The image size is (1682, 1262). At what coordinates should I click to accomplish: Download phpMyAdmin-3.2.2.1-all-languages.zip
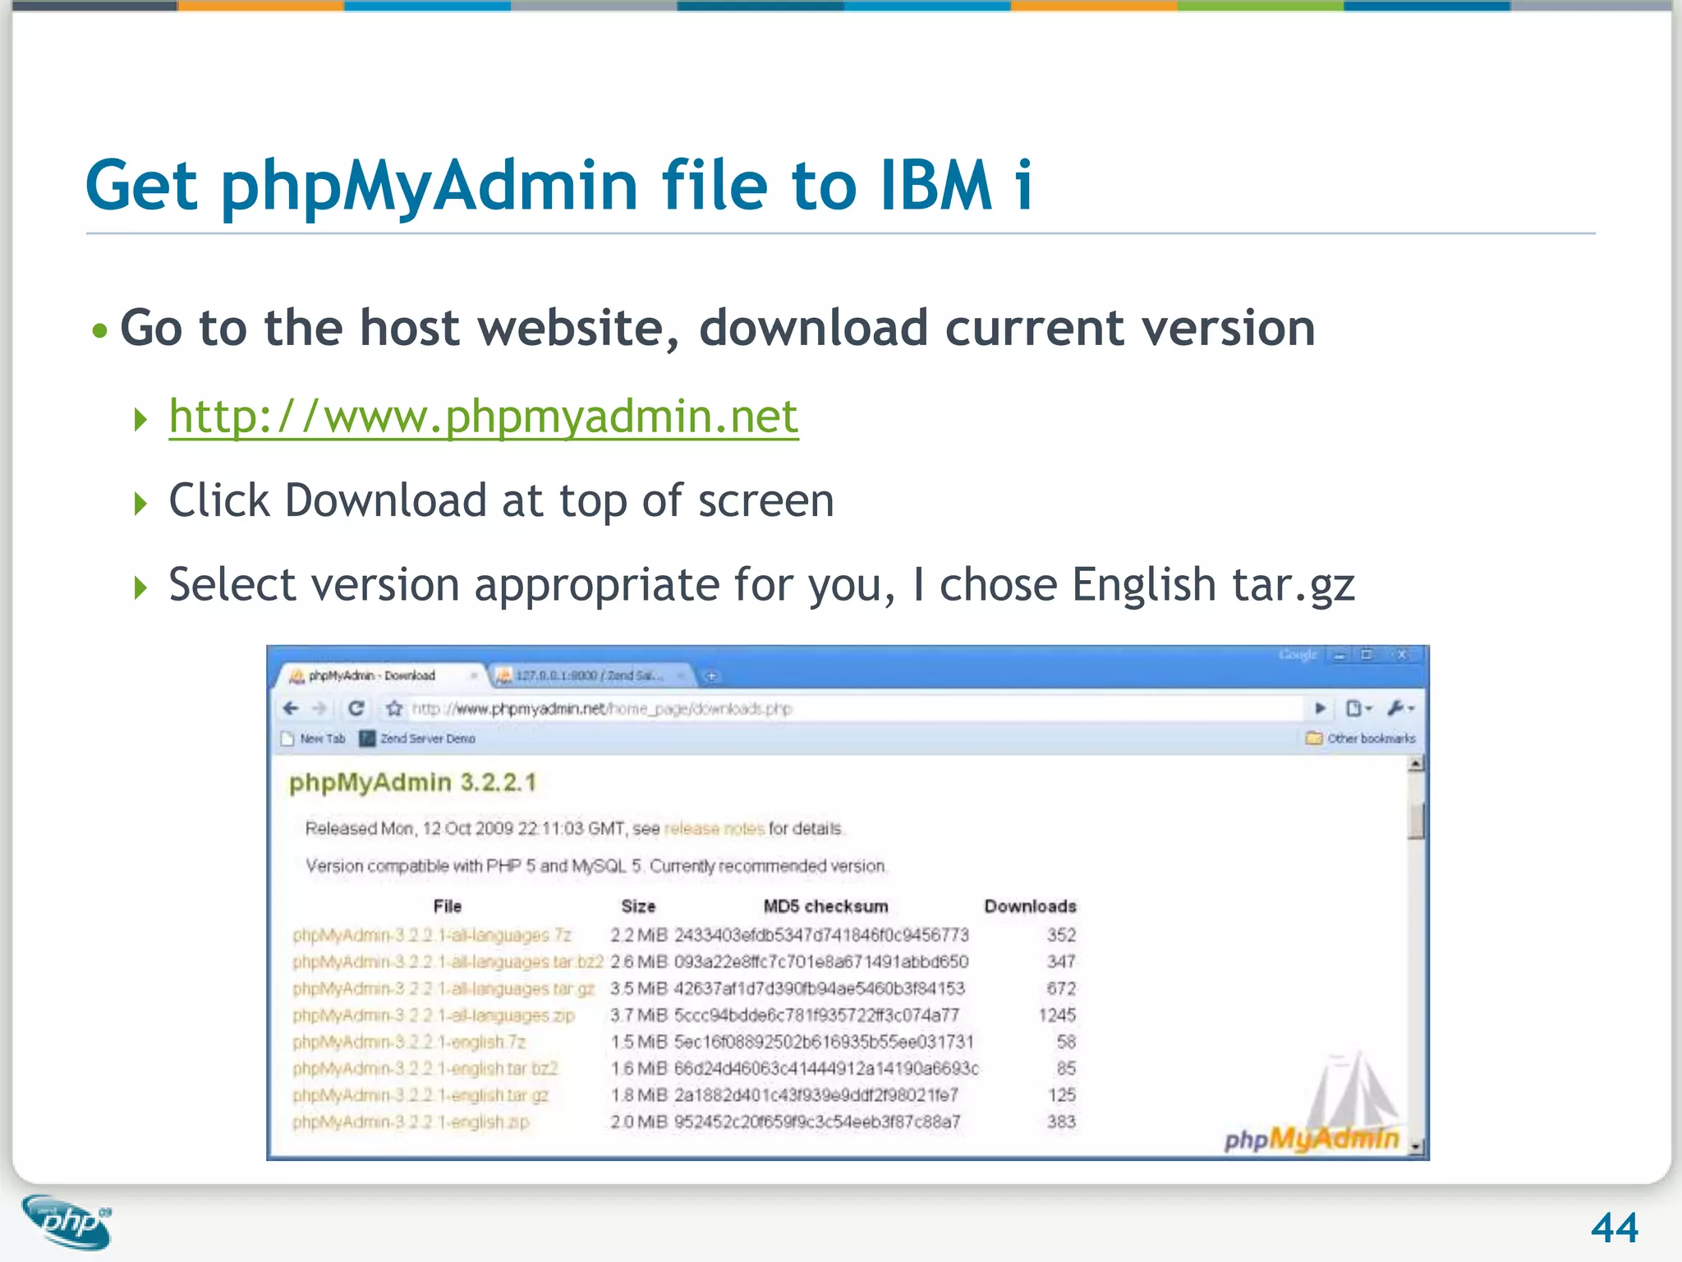tap(434, 1016)
